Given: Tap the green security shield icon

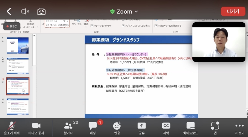Looking at the screenshot, I should coord(112,11).
